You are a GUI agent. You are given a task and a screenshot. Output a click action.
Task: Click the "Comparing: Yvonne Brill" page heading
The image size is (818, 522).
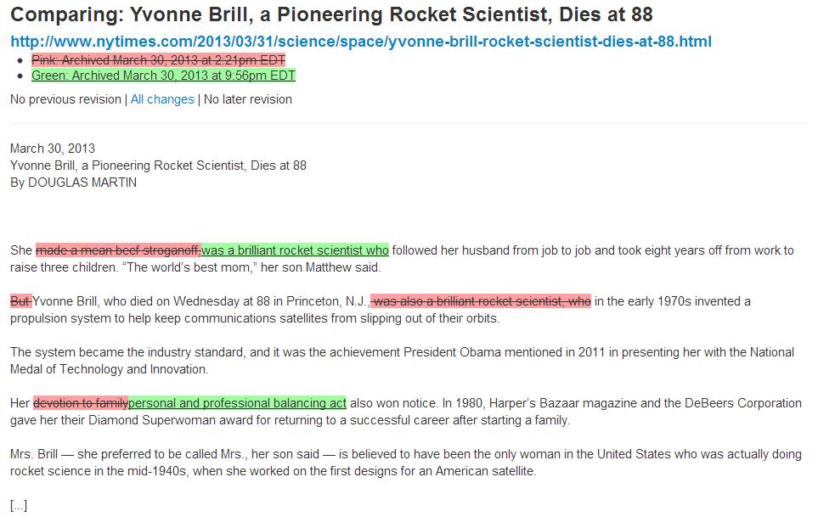coord(331,15)
